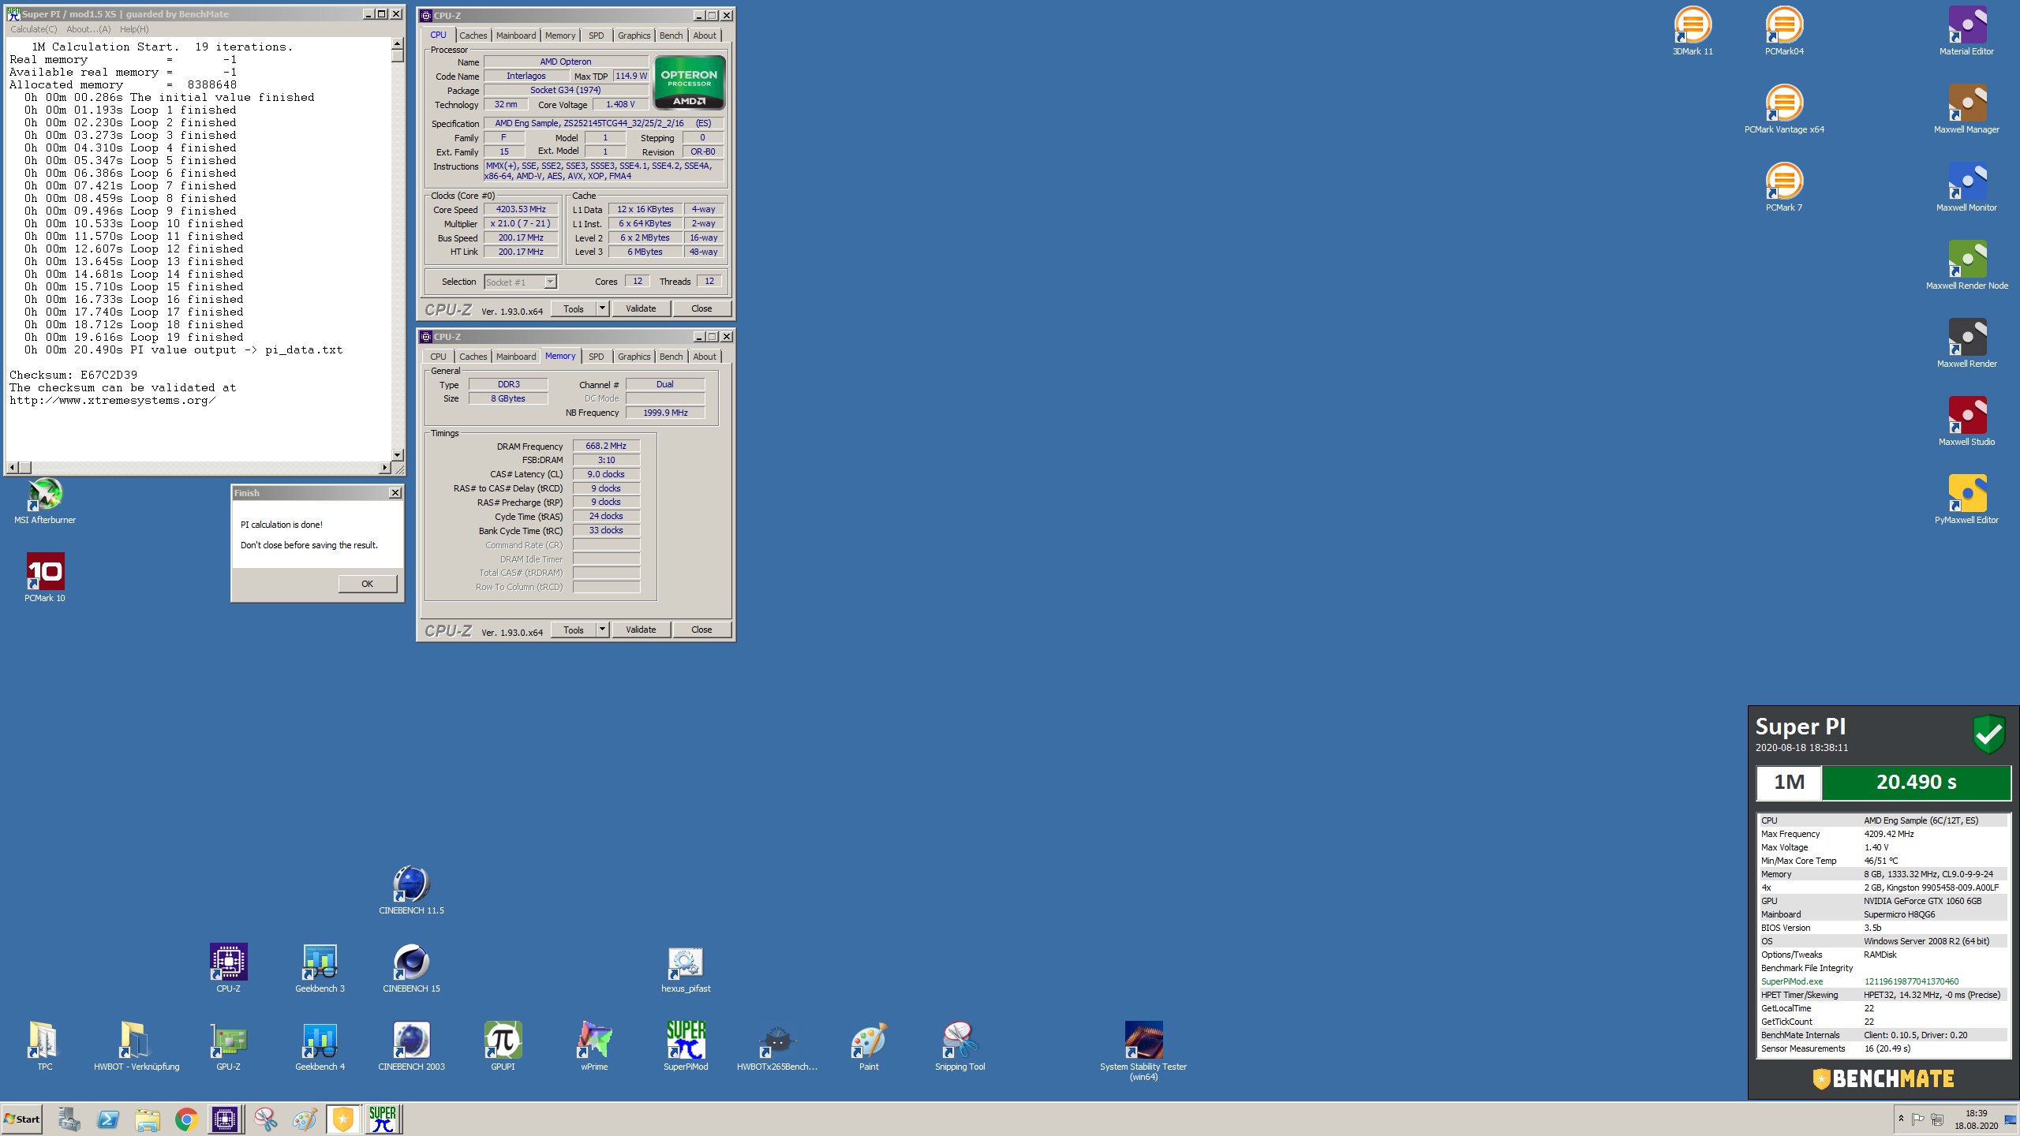Launch wPrime desktop shortcut
Image resolution: width=2020 pixels, height=1136 pixels.
594,1047
